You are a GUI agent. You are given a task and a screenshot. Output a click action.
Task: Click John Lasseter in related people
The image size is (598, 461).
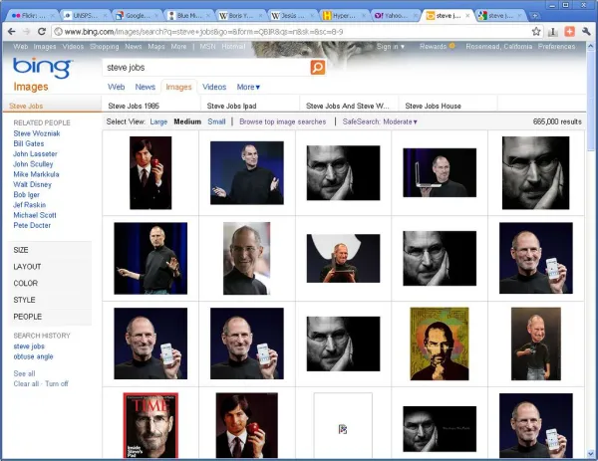point(35,154)
